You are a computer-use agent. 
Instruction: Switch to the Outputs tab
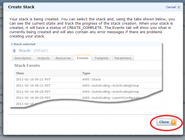pyautogui.click(x=43, y=58)
